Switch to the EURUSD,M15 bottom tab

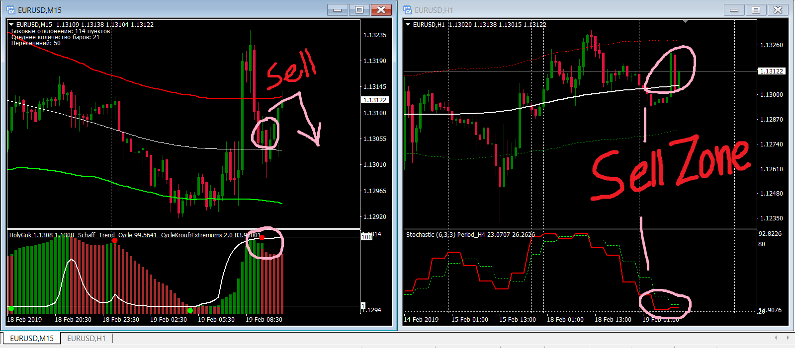[32, 338]
